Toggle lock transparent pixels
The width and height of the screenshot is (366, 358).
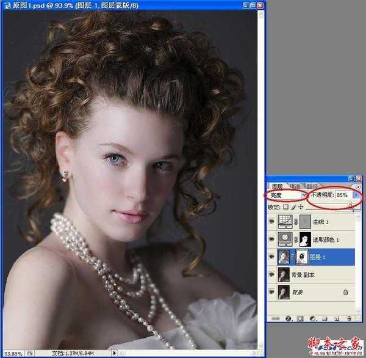(x=285, y=206)
